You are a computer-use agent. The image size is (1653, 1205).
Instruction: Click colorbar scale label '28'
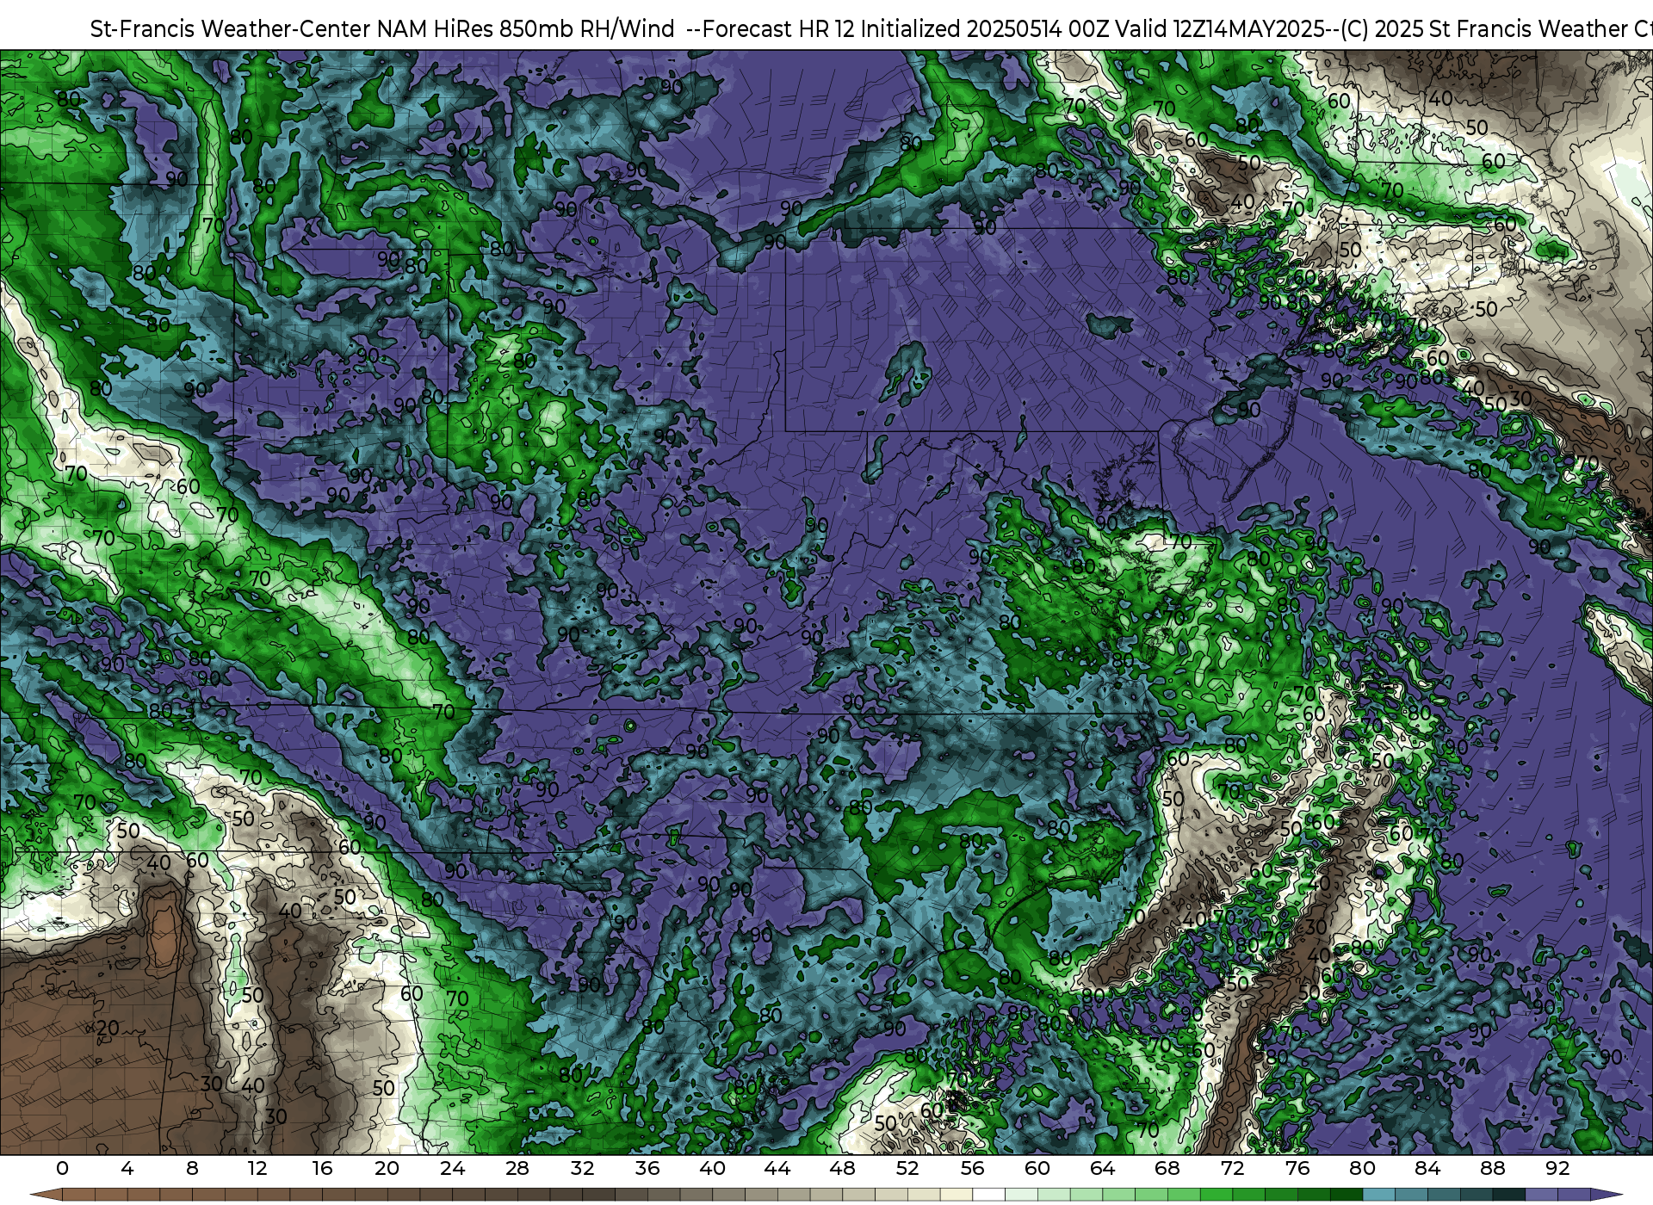[517, 1168]
